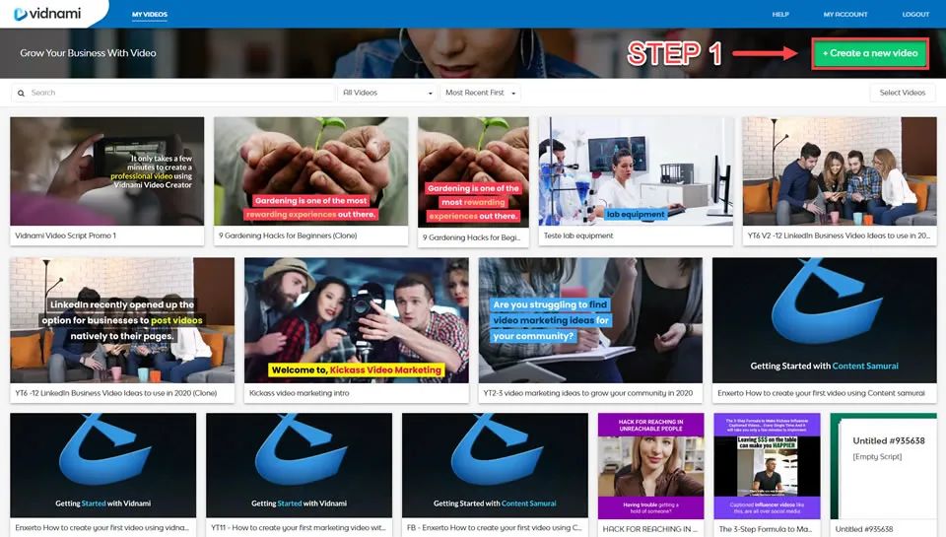The width and height of the screenshot is (946, 537).
Task: Click Enxerto How to create using Content samurai title
Action: click(x=821, y=393)
